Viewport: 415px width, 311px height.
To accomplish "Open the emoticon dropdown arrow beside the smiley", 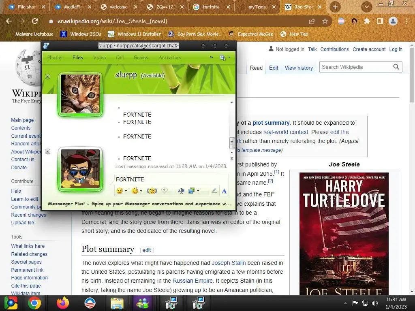I will pyautogui.click(x=126, y=191).
